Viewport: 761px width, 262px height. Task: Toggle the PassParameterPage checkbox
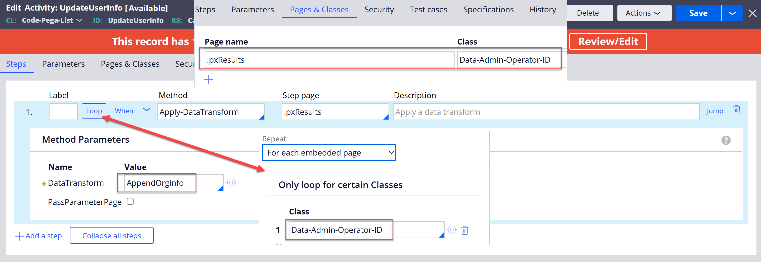point(130,201)
